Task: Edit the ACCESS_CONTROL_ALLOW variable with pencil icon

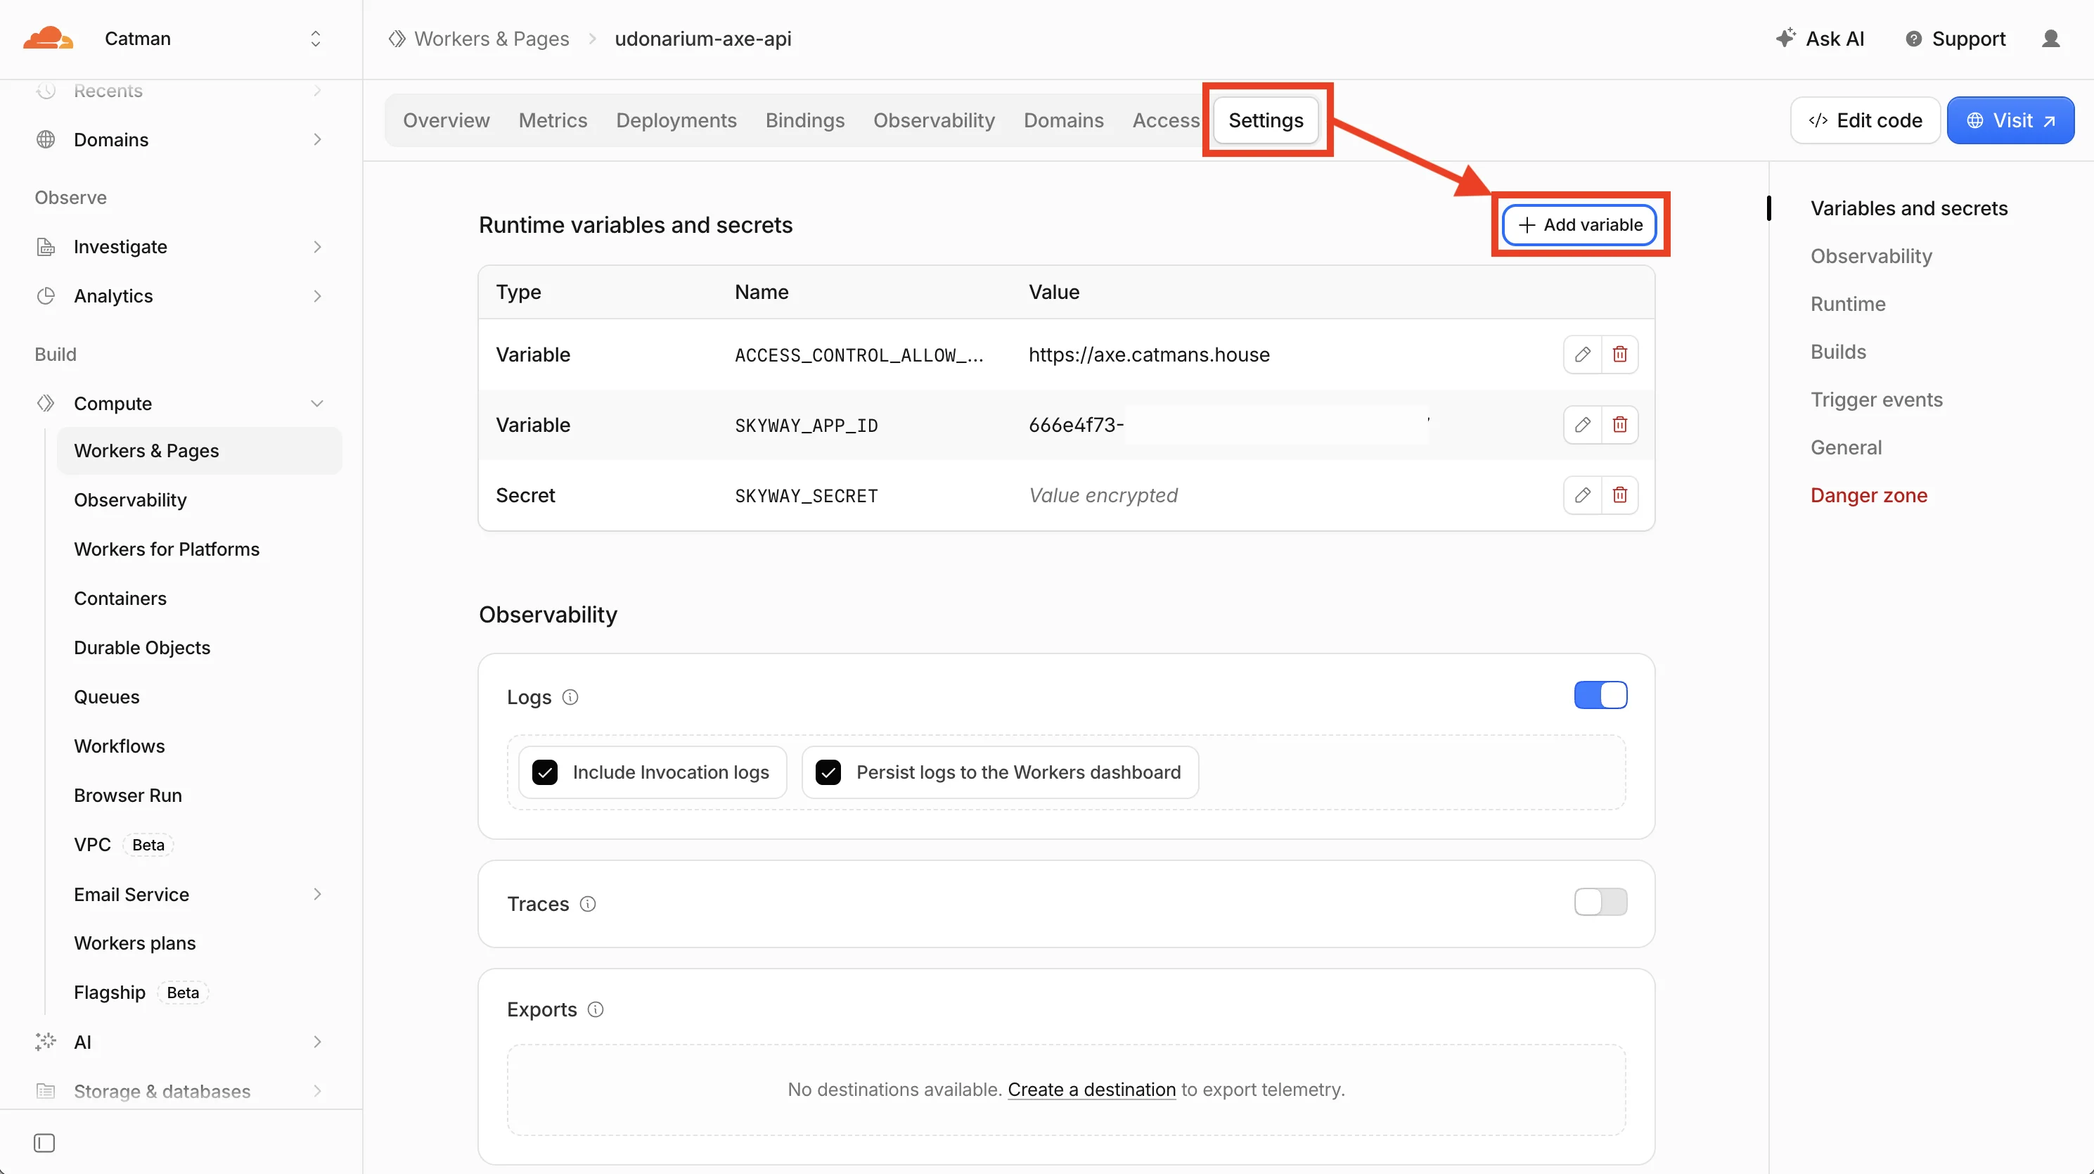Action: click(x=1582, y=355)
